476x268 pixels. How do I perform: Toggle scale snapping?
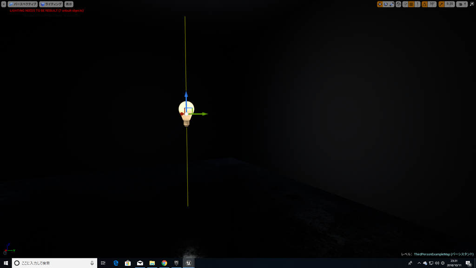click(x=441, y=4)
